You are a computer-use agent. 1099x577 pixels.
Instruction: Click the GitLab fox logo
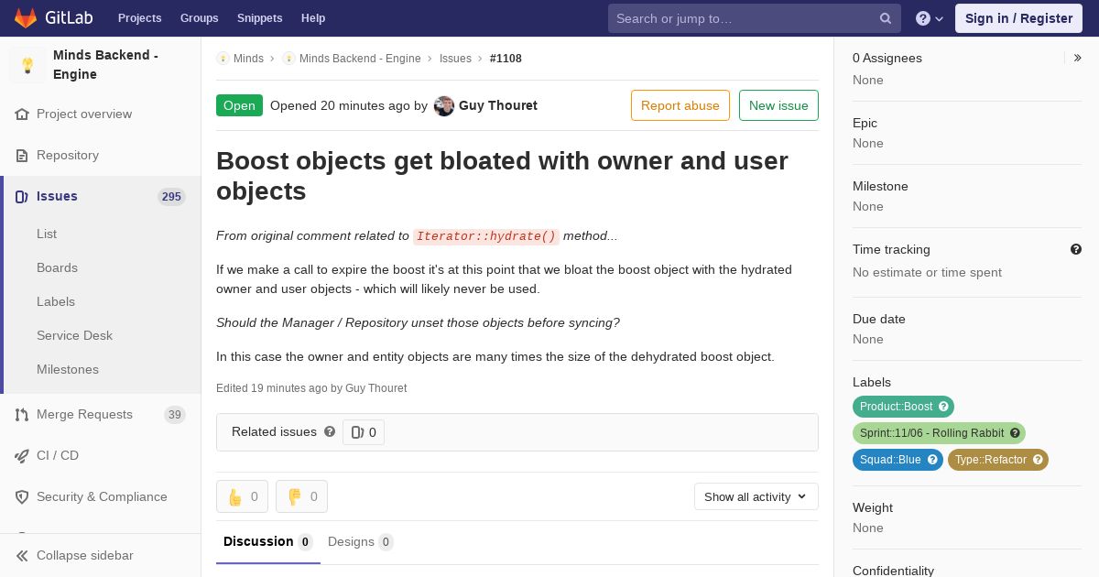point(26,17)
